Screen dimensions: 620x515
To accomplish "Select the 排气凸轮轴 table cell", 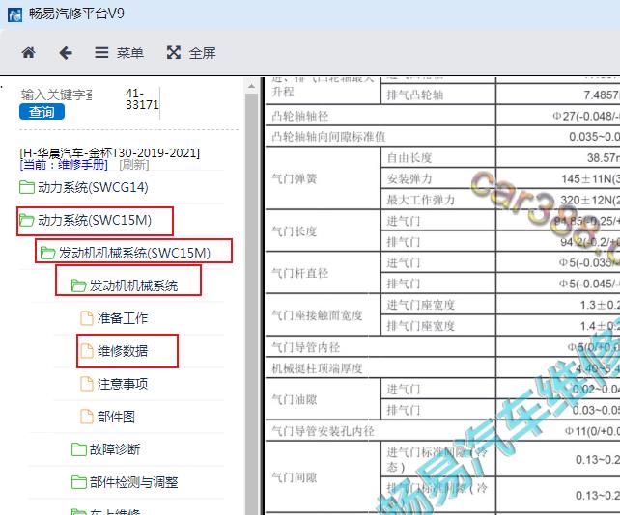I will tap(438, 95).
